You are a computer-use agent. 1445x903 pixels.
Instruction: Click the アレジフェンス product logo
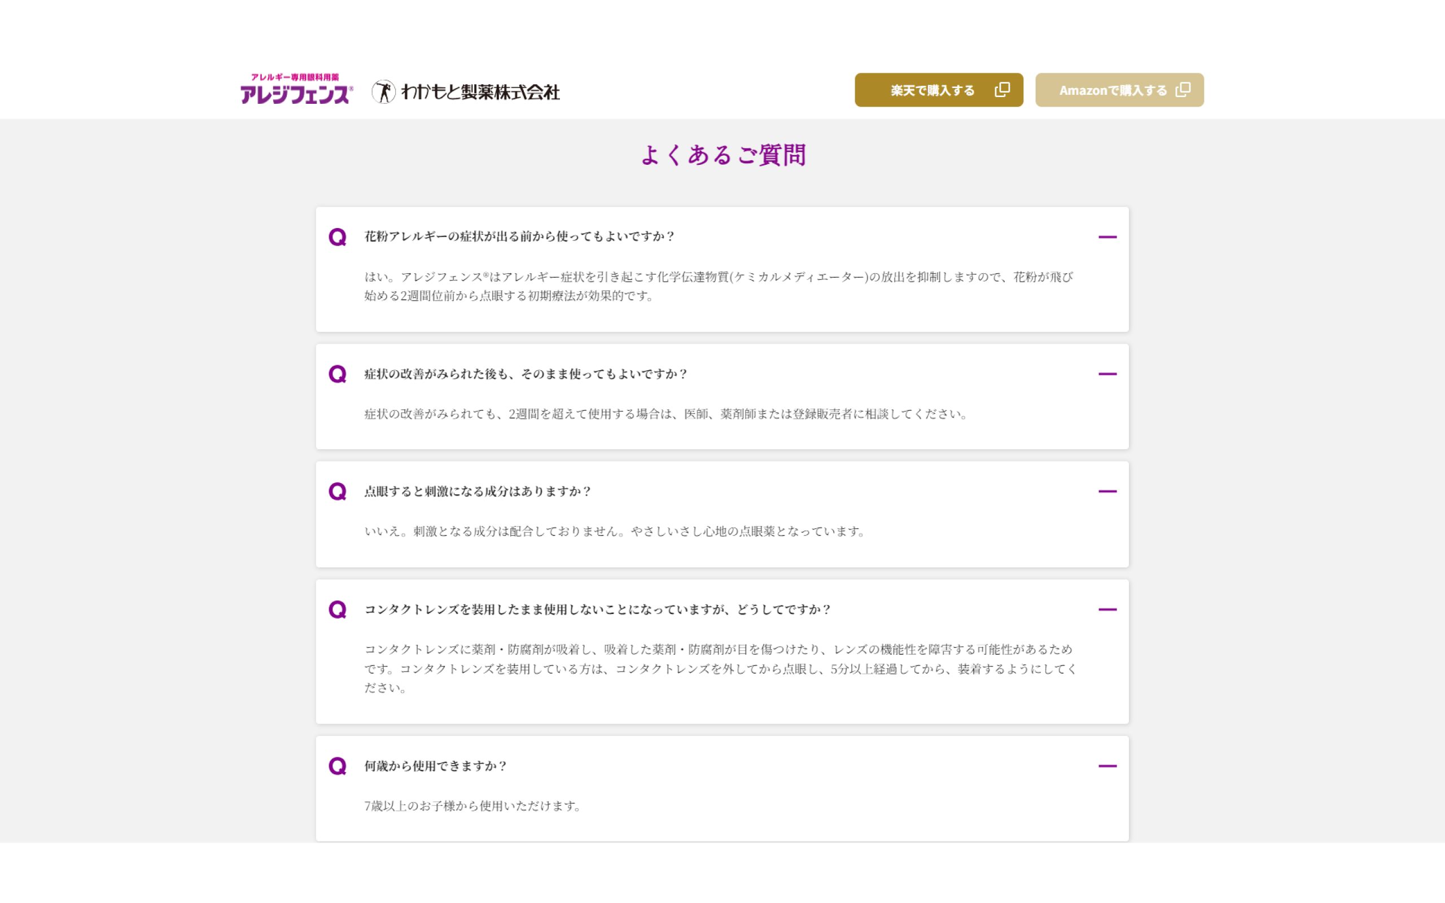296,90
